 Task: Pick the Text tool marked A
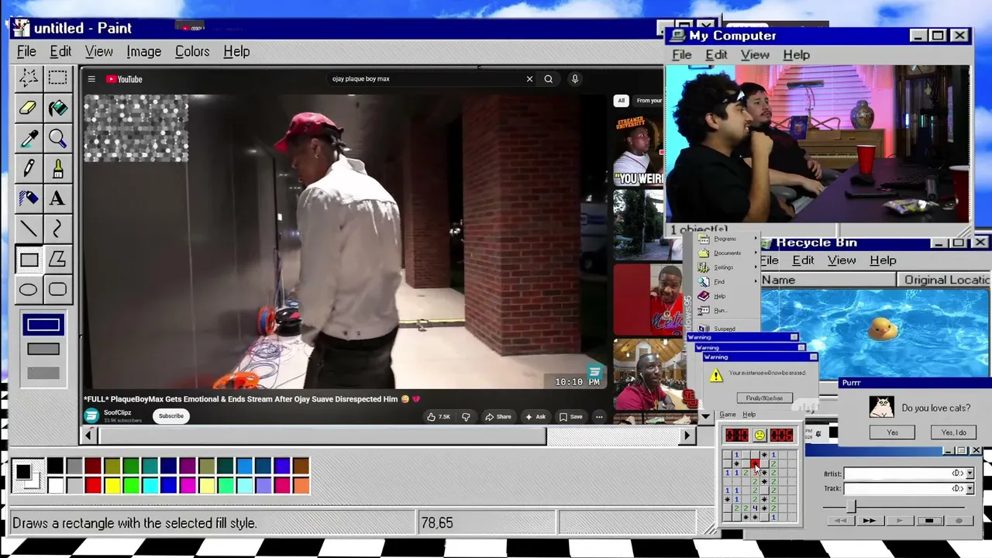pyautogui.click(x=57, y=198)
